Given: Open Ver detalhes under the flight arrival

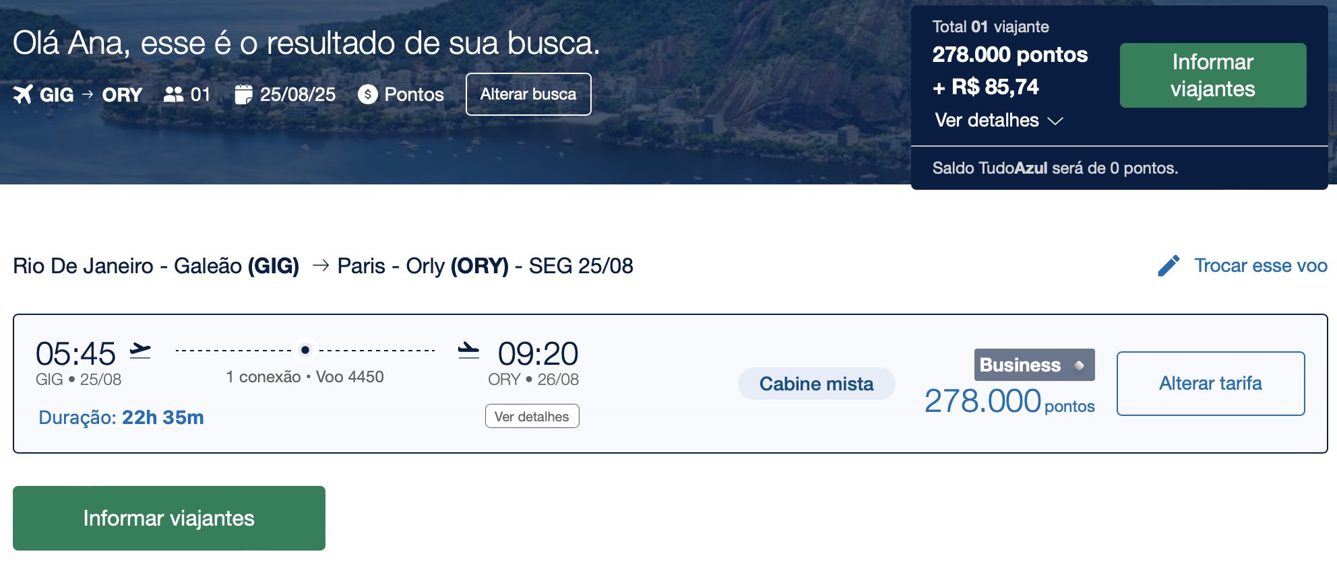Looking at the screenshot, I should 532,416.
